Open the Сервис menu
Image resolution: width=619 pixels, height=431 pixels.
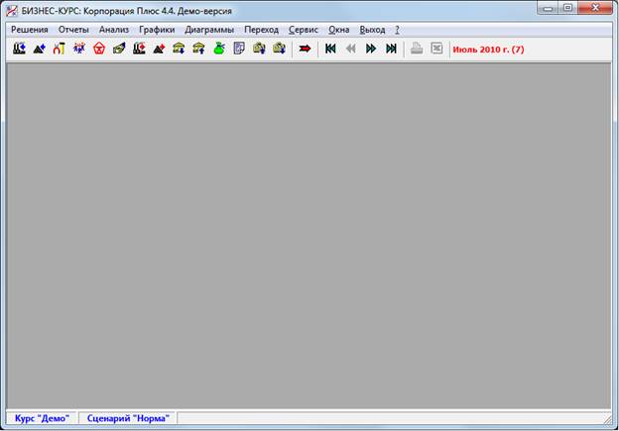[304, 30]
